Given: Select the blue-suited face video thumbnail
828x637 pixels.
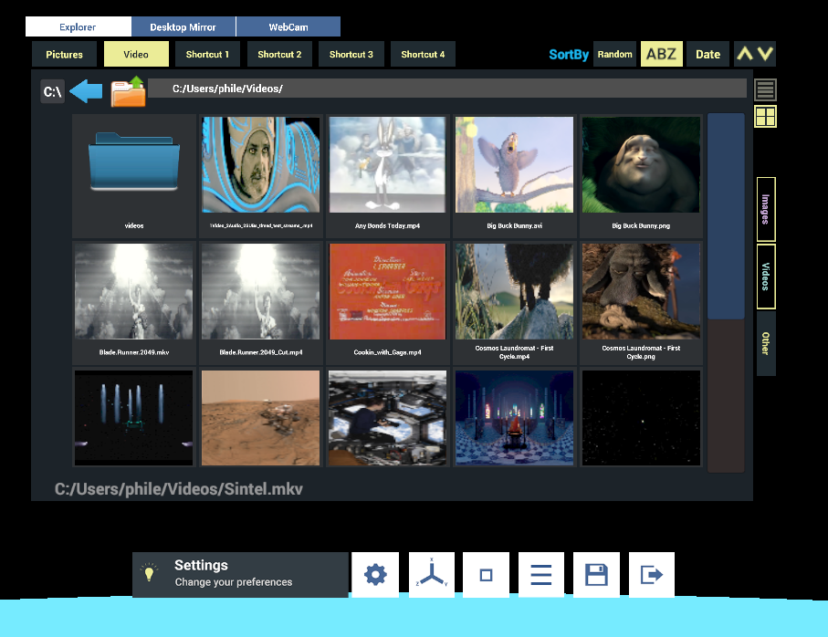Looking at the screenshot, I should click(x=261, y=176).
